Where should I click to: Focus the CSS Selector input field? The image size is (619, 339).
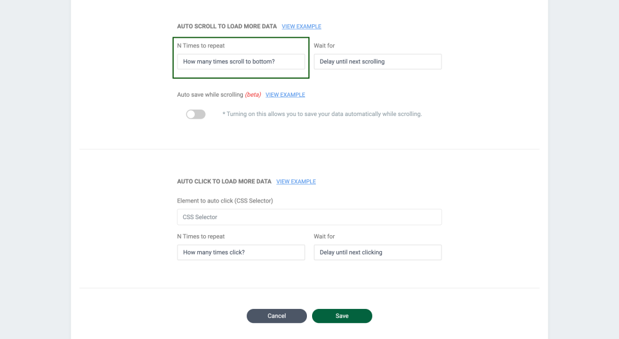pyautogui.click(x=309, y=217)
